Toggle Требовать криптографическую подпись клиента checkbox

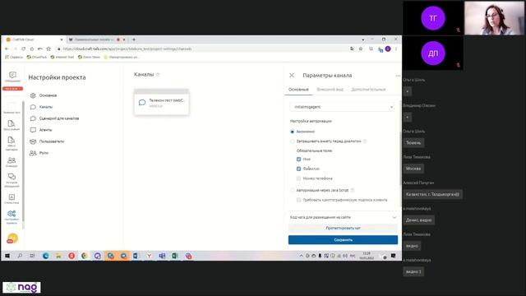coord(298,200)
